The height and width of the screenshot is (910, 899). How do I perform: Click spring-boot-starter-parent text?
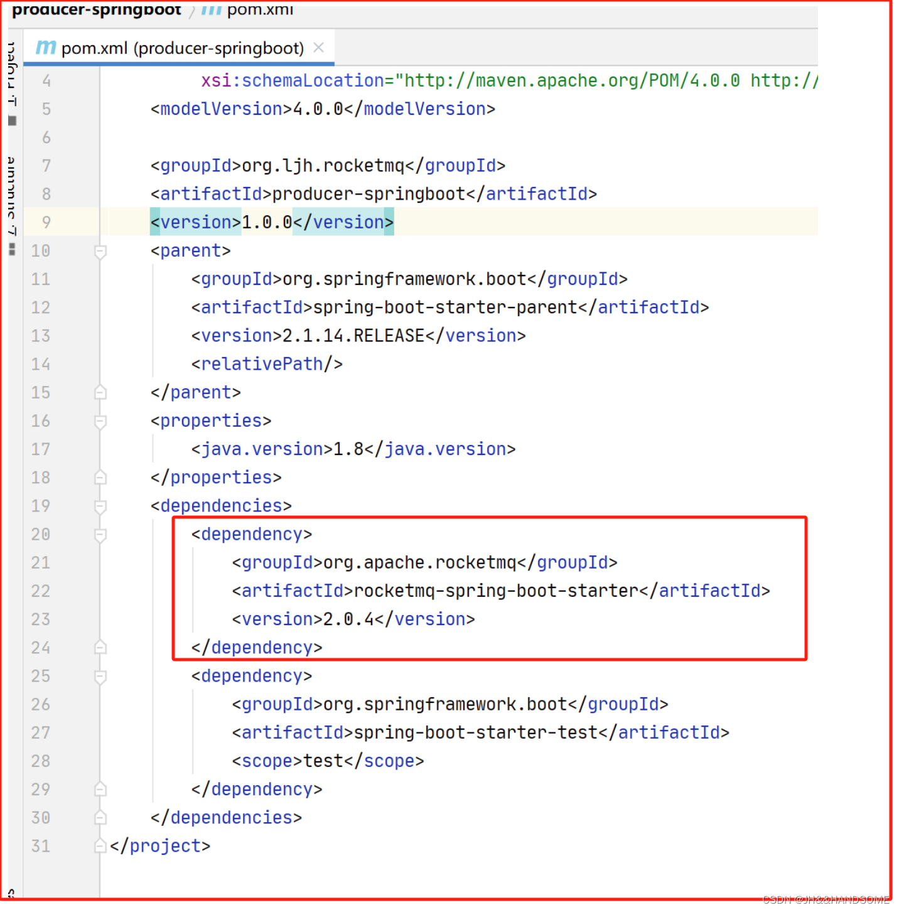pos(445,308)
